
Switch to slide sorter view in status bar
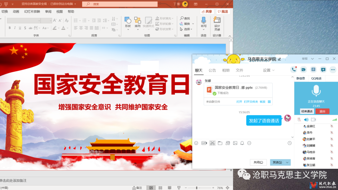160,188
